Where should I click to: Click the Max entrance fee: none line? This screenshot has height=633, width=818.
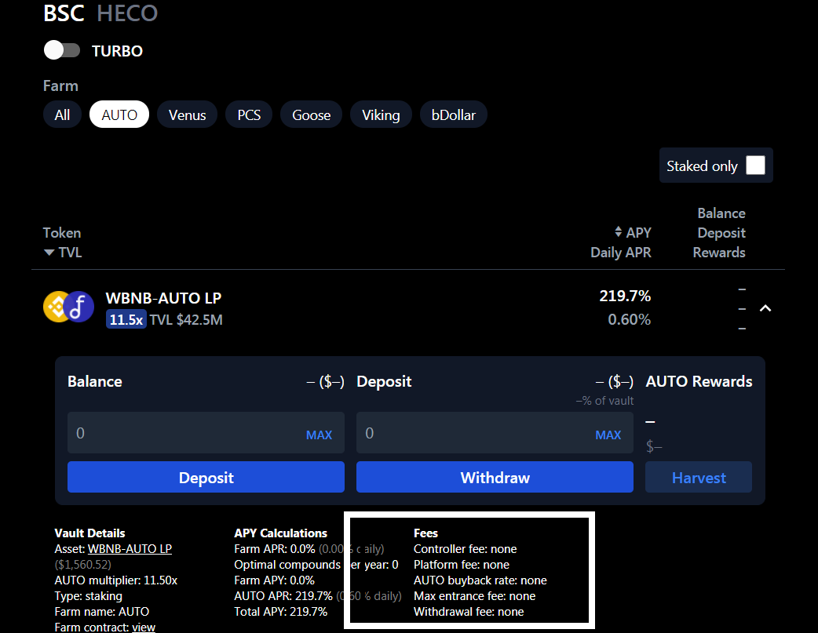475,596
